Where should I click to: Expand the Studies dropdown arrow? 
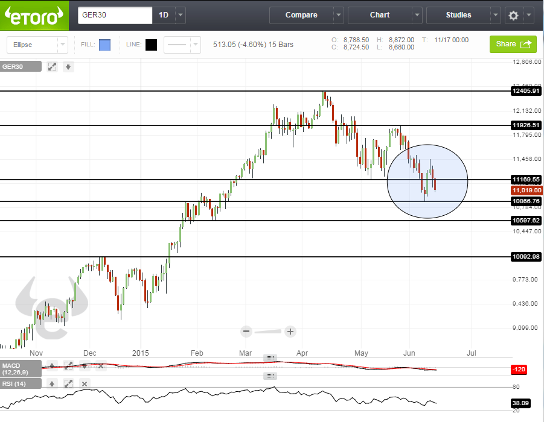tap(496, 15)
